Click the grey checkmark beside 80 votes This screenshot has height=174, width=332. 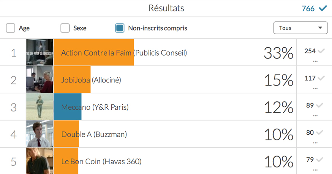pos(320,132)
